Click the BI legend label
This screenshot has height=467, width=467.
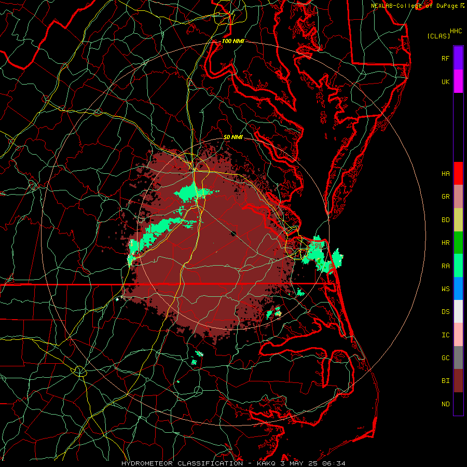tap(445, 381)
